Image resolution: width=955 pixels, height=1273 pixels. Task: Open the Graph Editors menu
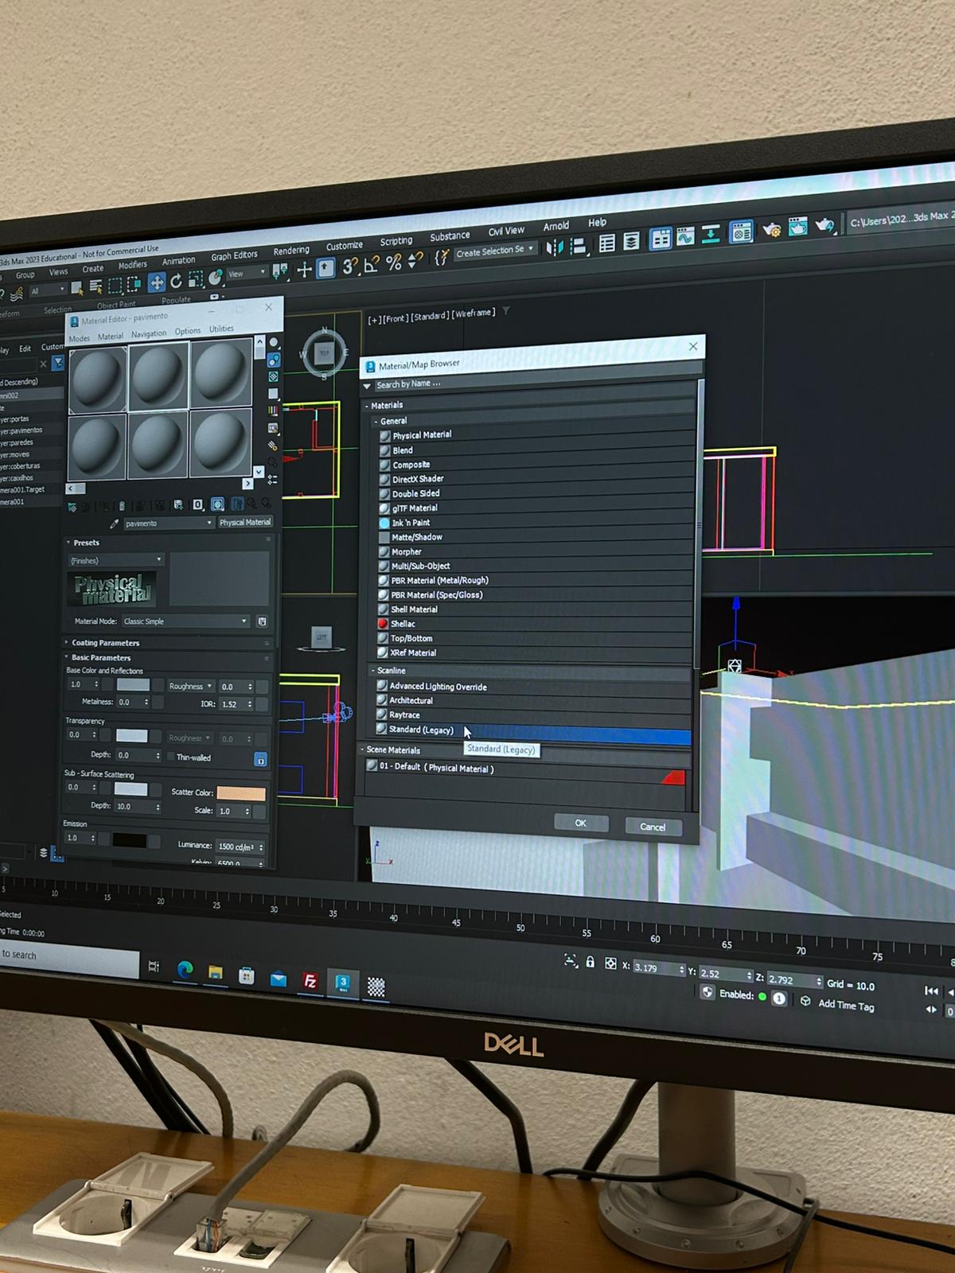click(x=234, y=255)
